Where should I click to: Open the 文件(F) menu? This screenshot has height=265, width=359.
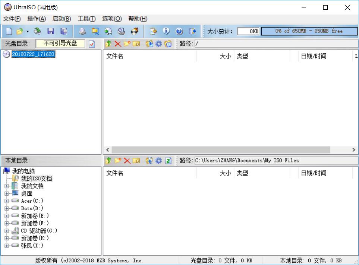12,19
